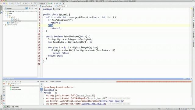Click the collapse-all icon in Project panel

[33, 8]
